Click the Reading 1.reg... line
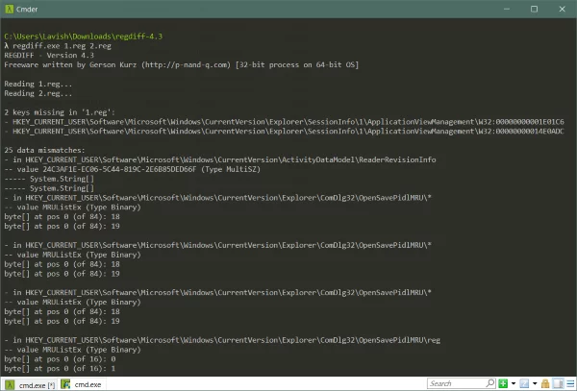 coord(38,84)
